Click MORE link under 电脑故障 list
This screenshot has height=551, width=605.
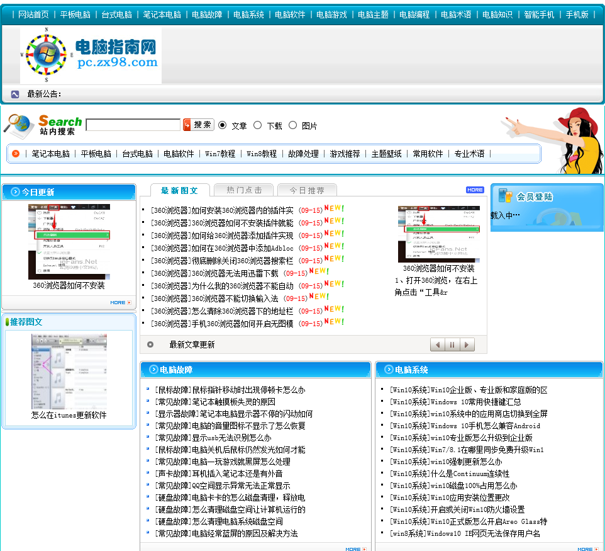(356, 548)
